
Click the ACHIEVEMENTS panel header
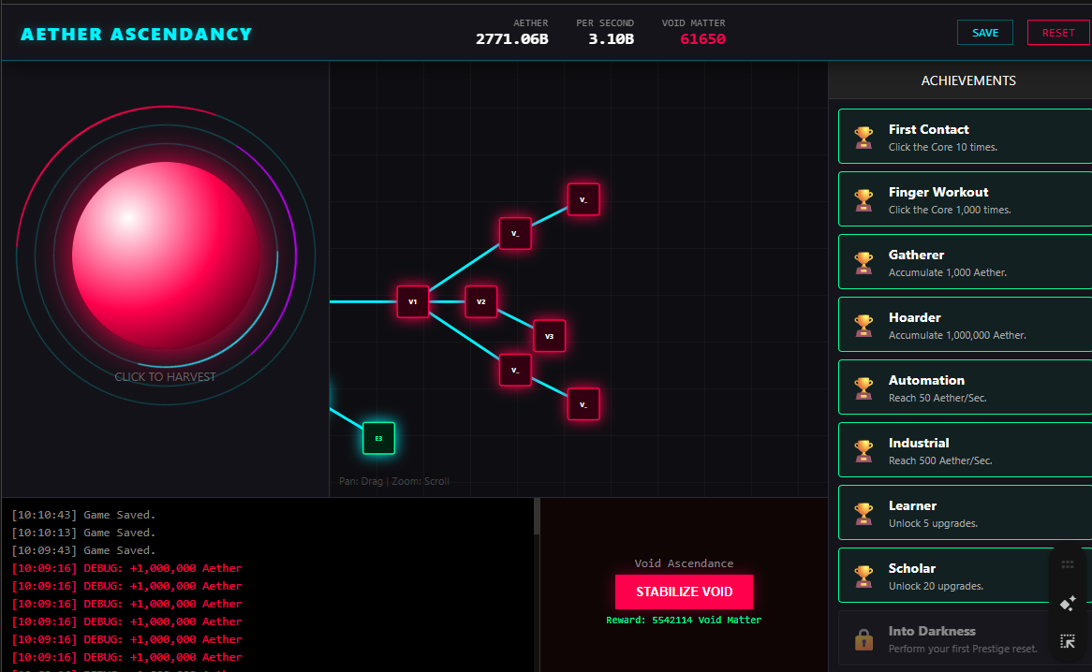coord(968,80)
